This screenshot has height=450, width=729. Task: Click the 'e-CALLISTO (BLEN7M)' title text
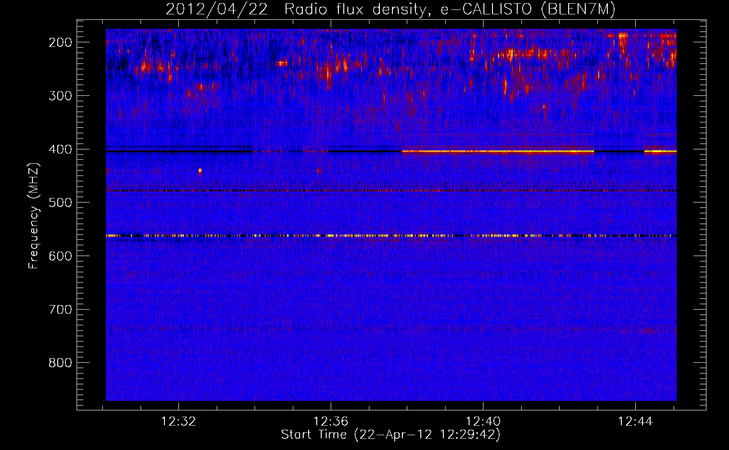click(528, 9)
